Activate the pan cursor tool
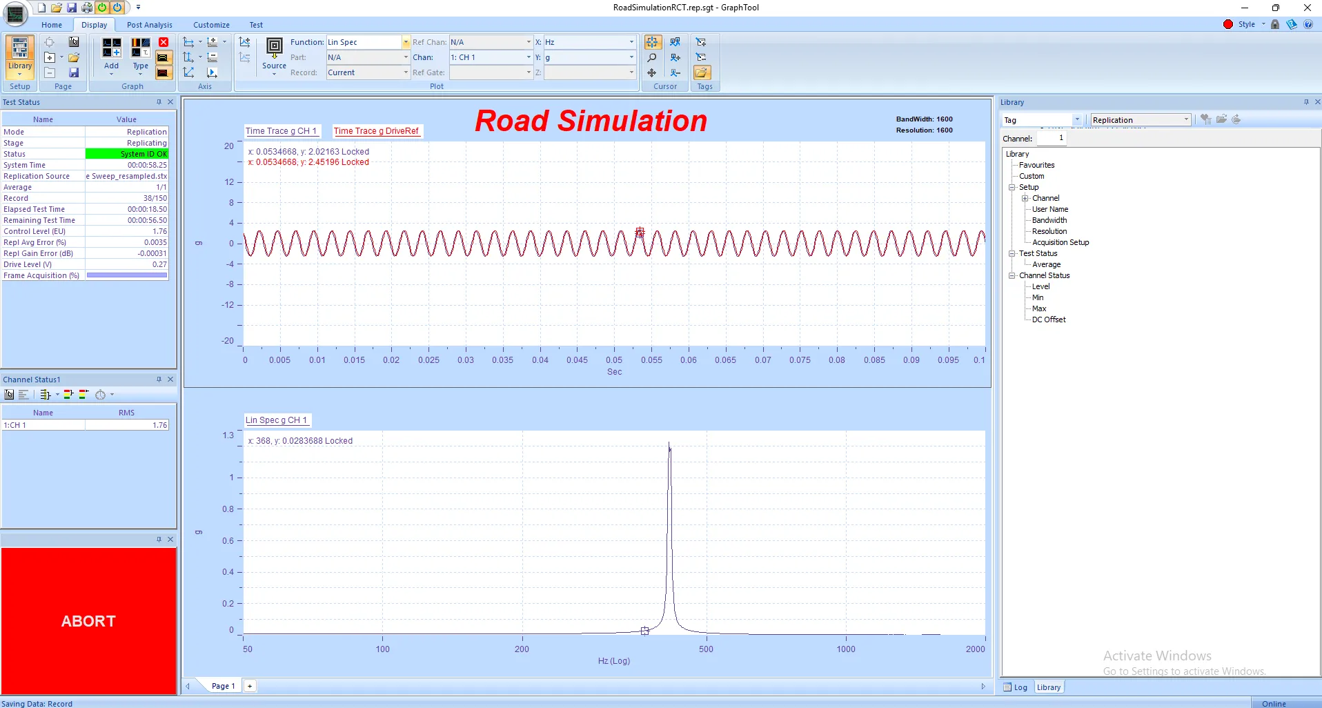Screen dimensions: 1322x708 pyautogui.click(x=652, y=72)
